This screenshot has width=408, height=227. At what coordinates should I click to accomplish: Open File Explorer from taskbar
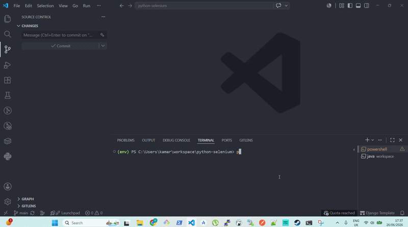pyautogui.click(x=140, y=223)
